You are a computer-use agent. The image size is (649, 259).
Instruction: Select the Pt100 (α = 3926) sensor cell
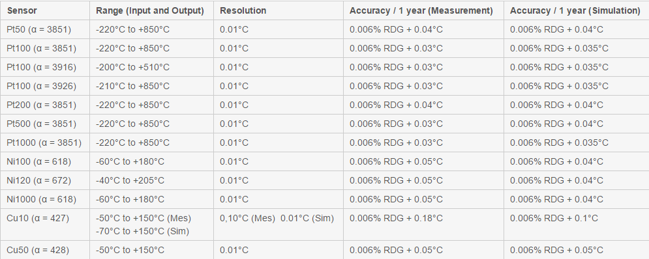pyautogui.click(x=41, y=87)
